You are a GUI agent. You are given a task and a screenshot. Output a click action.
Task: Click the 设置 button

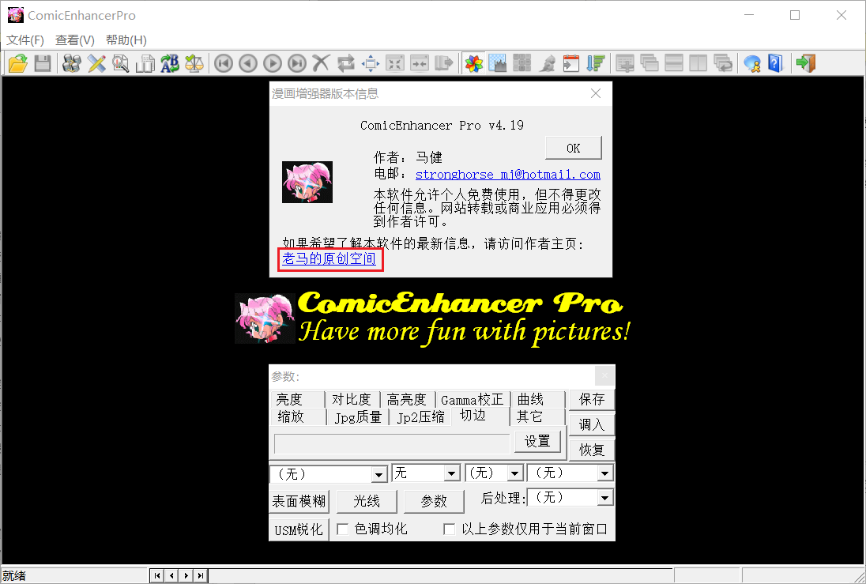(537, 441)
